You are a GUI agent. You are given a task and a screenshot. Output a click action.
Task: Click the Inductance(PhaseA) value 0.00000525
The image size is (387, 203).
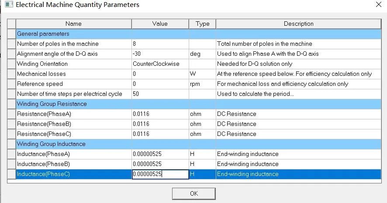[160, 154]
